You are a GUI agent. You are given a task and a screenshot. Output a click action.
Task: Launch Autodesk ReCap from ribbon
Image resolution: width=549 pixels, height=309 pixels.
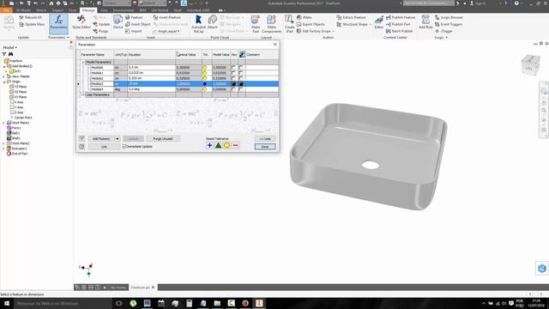198,24
